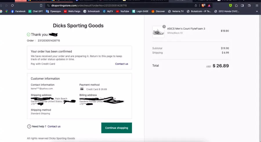
Task: Open the Discover bookmark
Action: 158,11
